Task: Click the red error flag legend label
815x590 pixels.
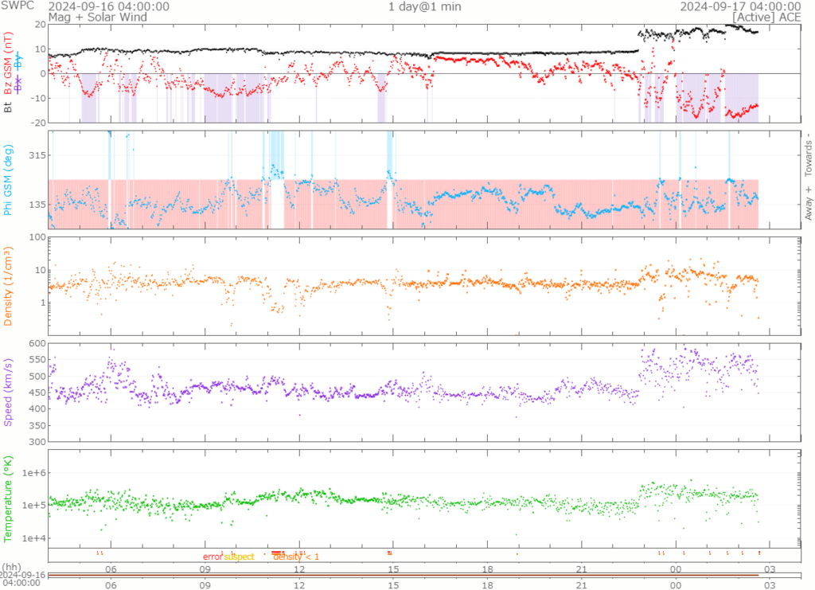Action: pos(213,557)
